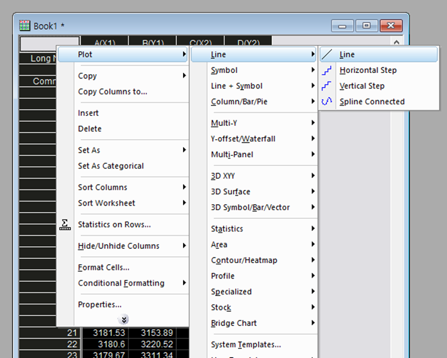Select the D(Y2) column header

(x=249, y=41)
